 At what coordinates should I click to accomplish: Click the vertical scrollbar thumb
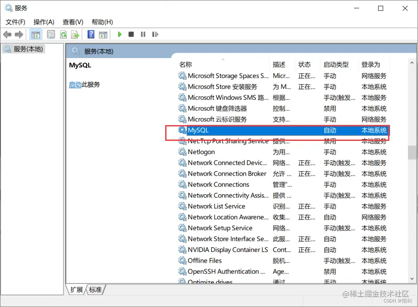[412, 152]
